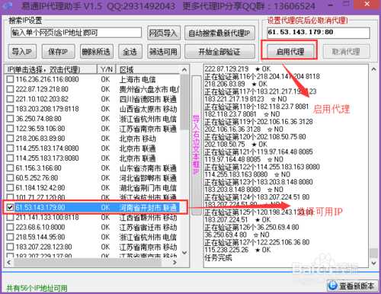The height and width of the screenshot is (294, 381).
Task: Click the IP list horizontal scrollbar thumb
Action: click(88, 262)
